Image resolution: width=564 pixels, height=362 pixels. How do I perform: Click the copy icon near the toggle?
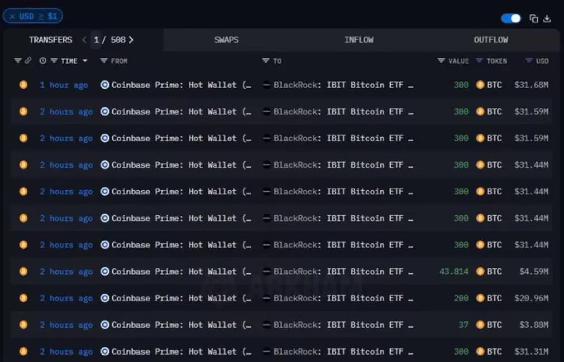pyautogui.click(x=534, y=18)
